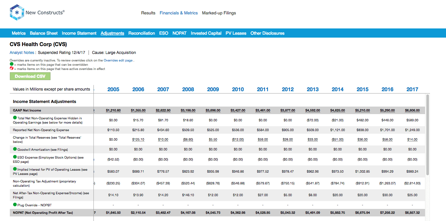Click green override dot beside Goodwill Amortization

pos(15,149)
